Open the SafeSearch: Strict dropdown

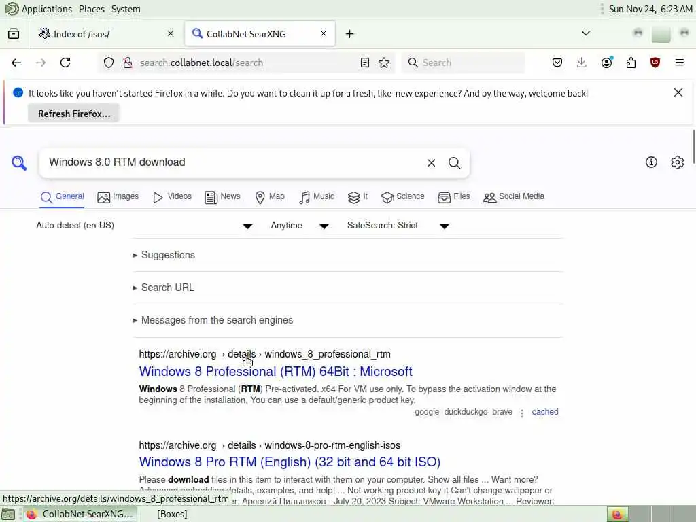point(398,226)
